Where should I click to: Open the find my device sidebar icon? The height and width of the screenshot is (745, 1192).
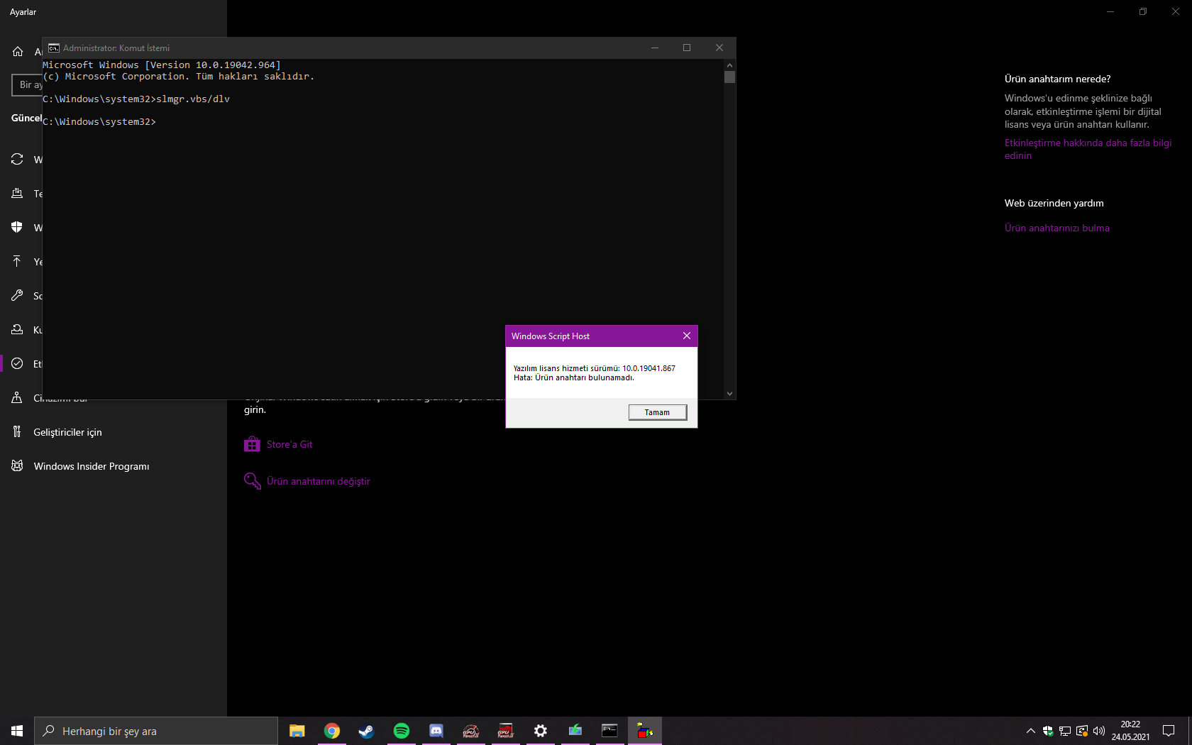[17, 398]
